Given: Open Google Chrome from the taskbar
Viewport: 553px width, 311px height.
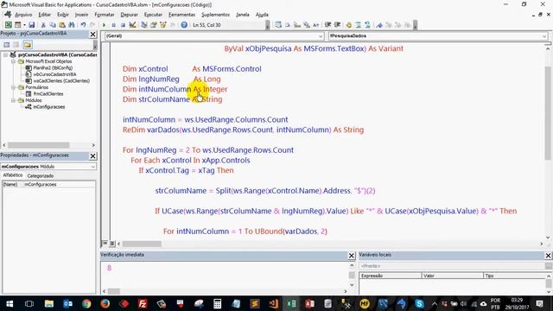Looking at the screenshot, I should (86, 303).
